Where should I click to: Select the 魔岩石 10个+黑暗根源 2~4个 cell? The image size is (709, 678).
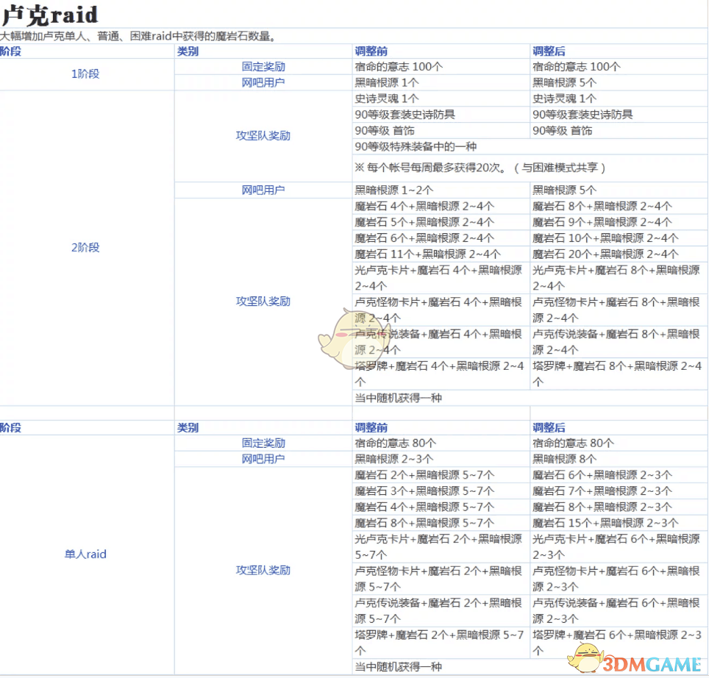click(605, 238)
